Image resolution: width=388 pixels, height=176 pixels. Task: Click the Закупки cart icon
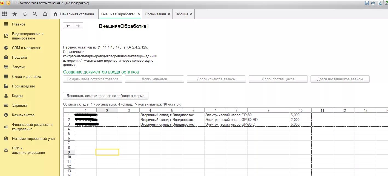6,67
